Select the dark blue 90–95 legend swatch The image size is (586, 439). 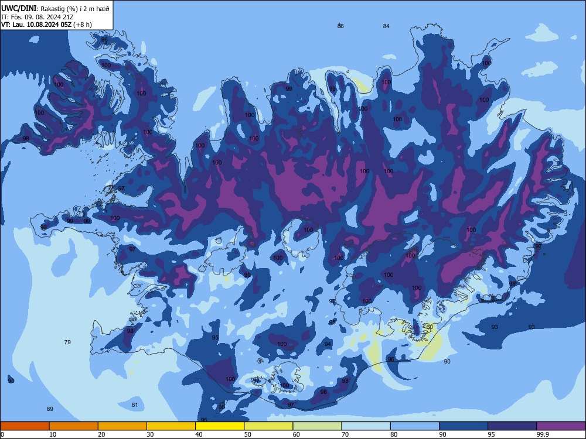click(x=464, y=426)
